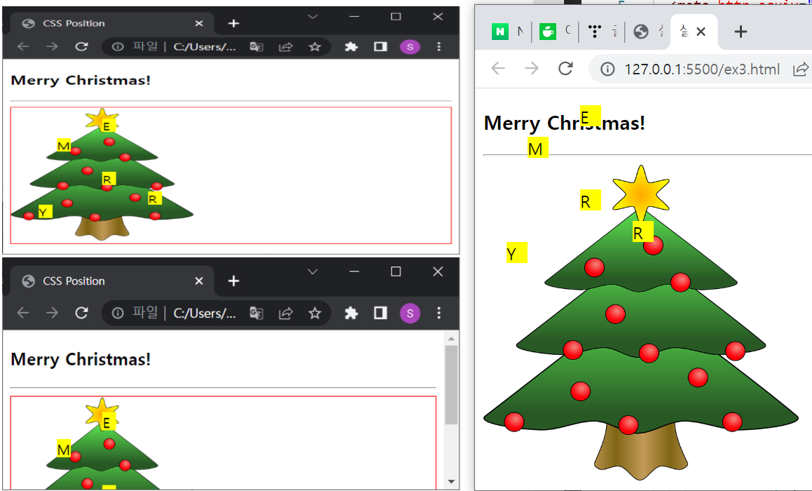
Task: Click translate icon in top-left browser window
Action: click(256, 47)
